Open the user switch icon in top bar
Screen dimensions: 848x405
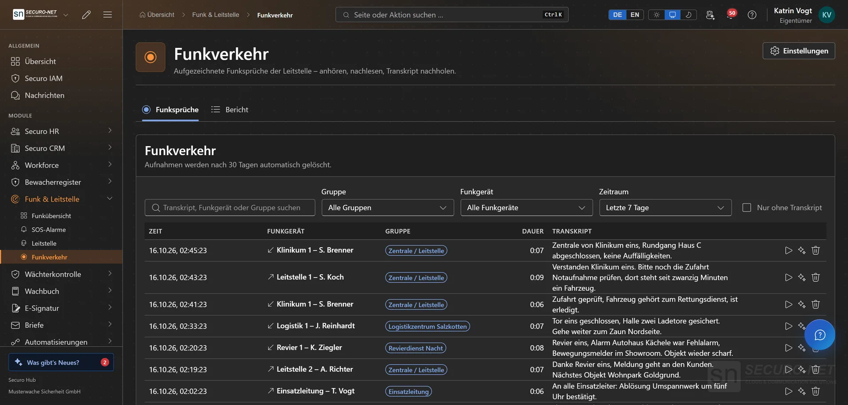[x=710, y=15]
